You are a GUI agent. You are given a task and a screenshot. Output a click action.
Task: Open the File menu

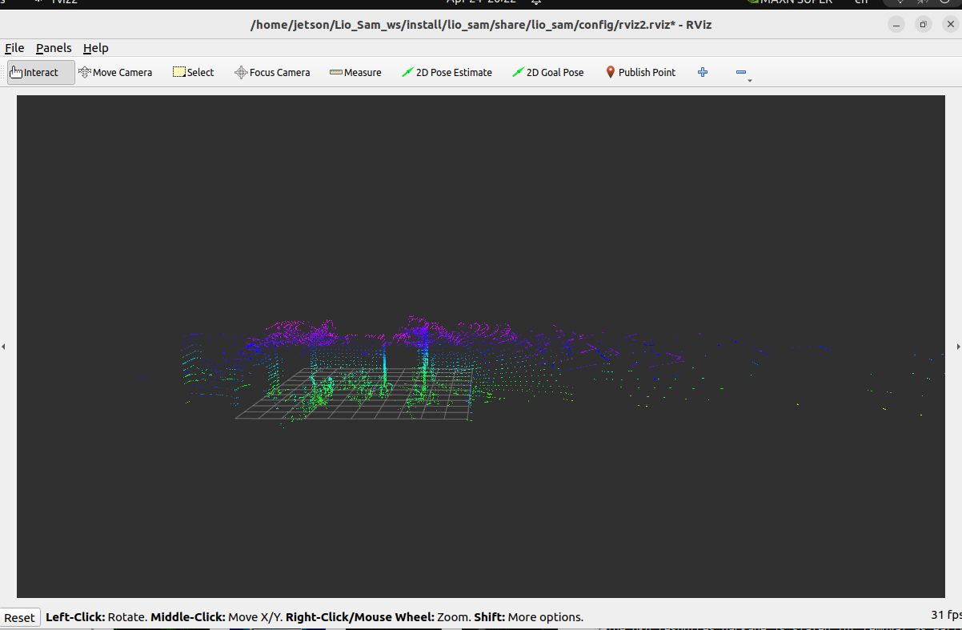[x=14, y=48]
